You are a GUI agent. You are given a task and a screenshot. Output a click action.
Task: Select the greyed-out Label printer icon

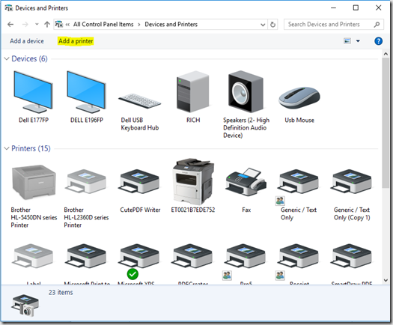point(34,256)
